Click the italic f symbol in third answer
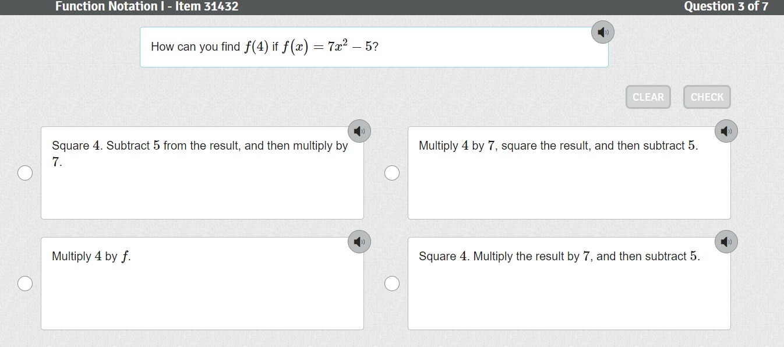Image resolution: width=784 pixels, height=347 pixels. click(125, 257)
